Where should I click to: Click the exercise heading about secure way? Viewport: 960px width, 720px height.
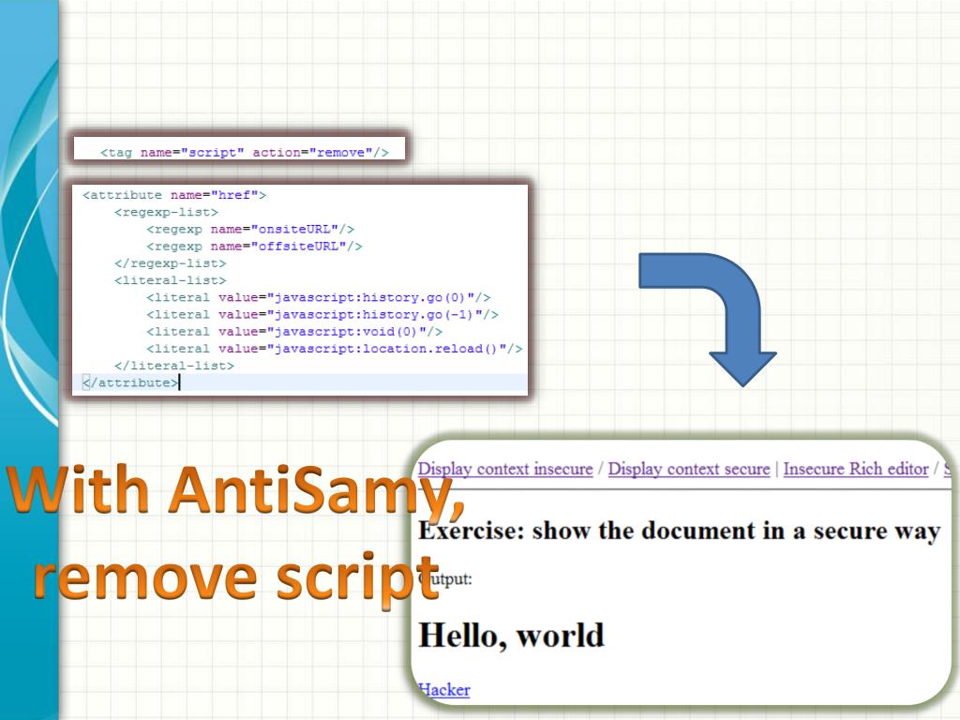679,531
